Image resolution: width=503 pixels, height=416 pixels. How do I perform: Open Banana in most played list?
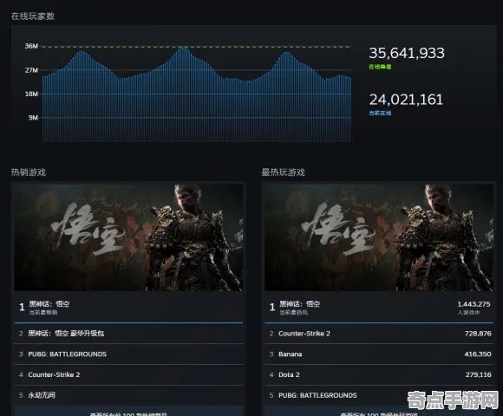(379, 354)
